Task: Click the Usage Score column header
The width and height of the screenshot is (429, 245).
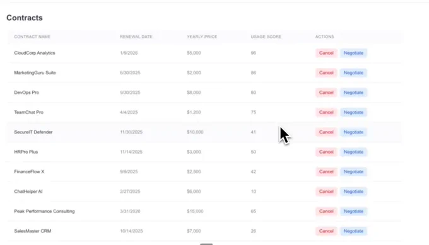Action: 266,37
